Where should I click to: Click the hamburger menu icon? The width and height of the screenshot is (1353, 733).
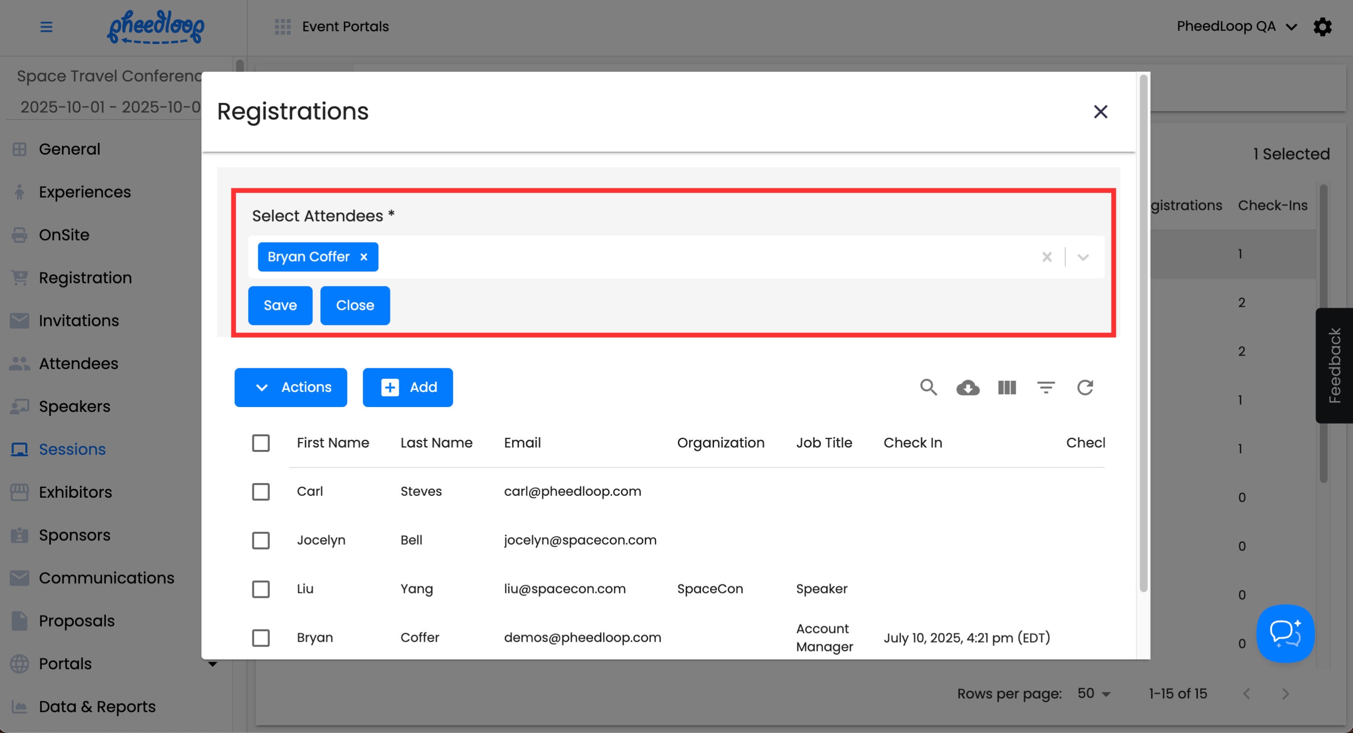point(46,27)
